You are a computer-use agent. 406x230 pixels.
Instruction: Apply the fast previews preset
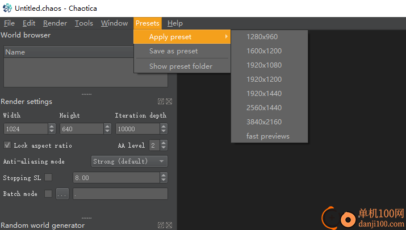(269, 136)
